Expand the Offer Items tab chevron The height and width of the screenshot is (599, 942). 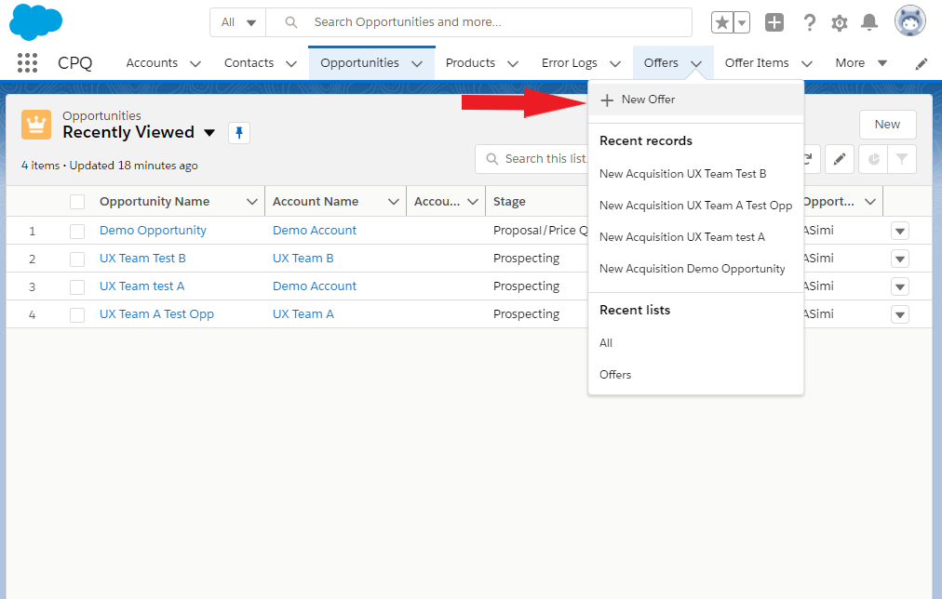pos(807,63)
